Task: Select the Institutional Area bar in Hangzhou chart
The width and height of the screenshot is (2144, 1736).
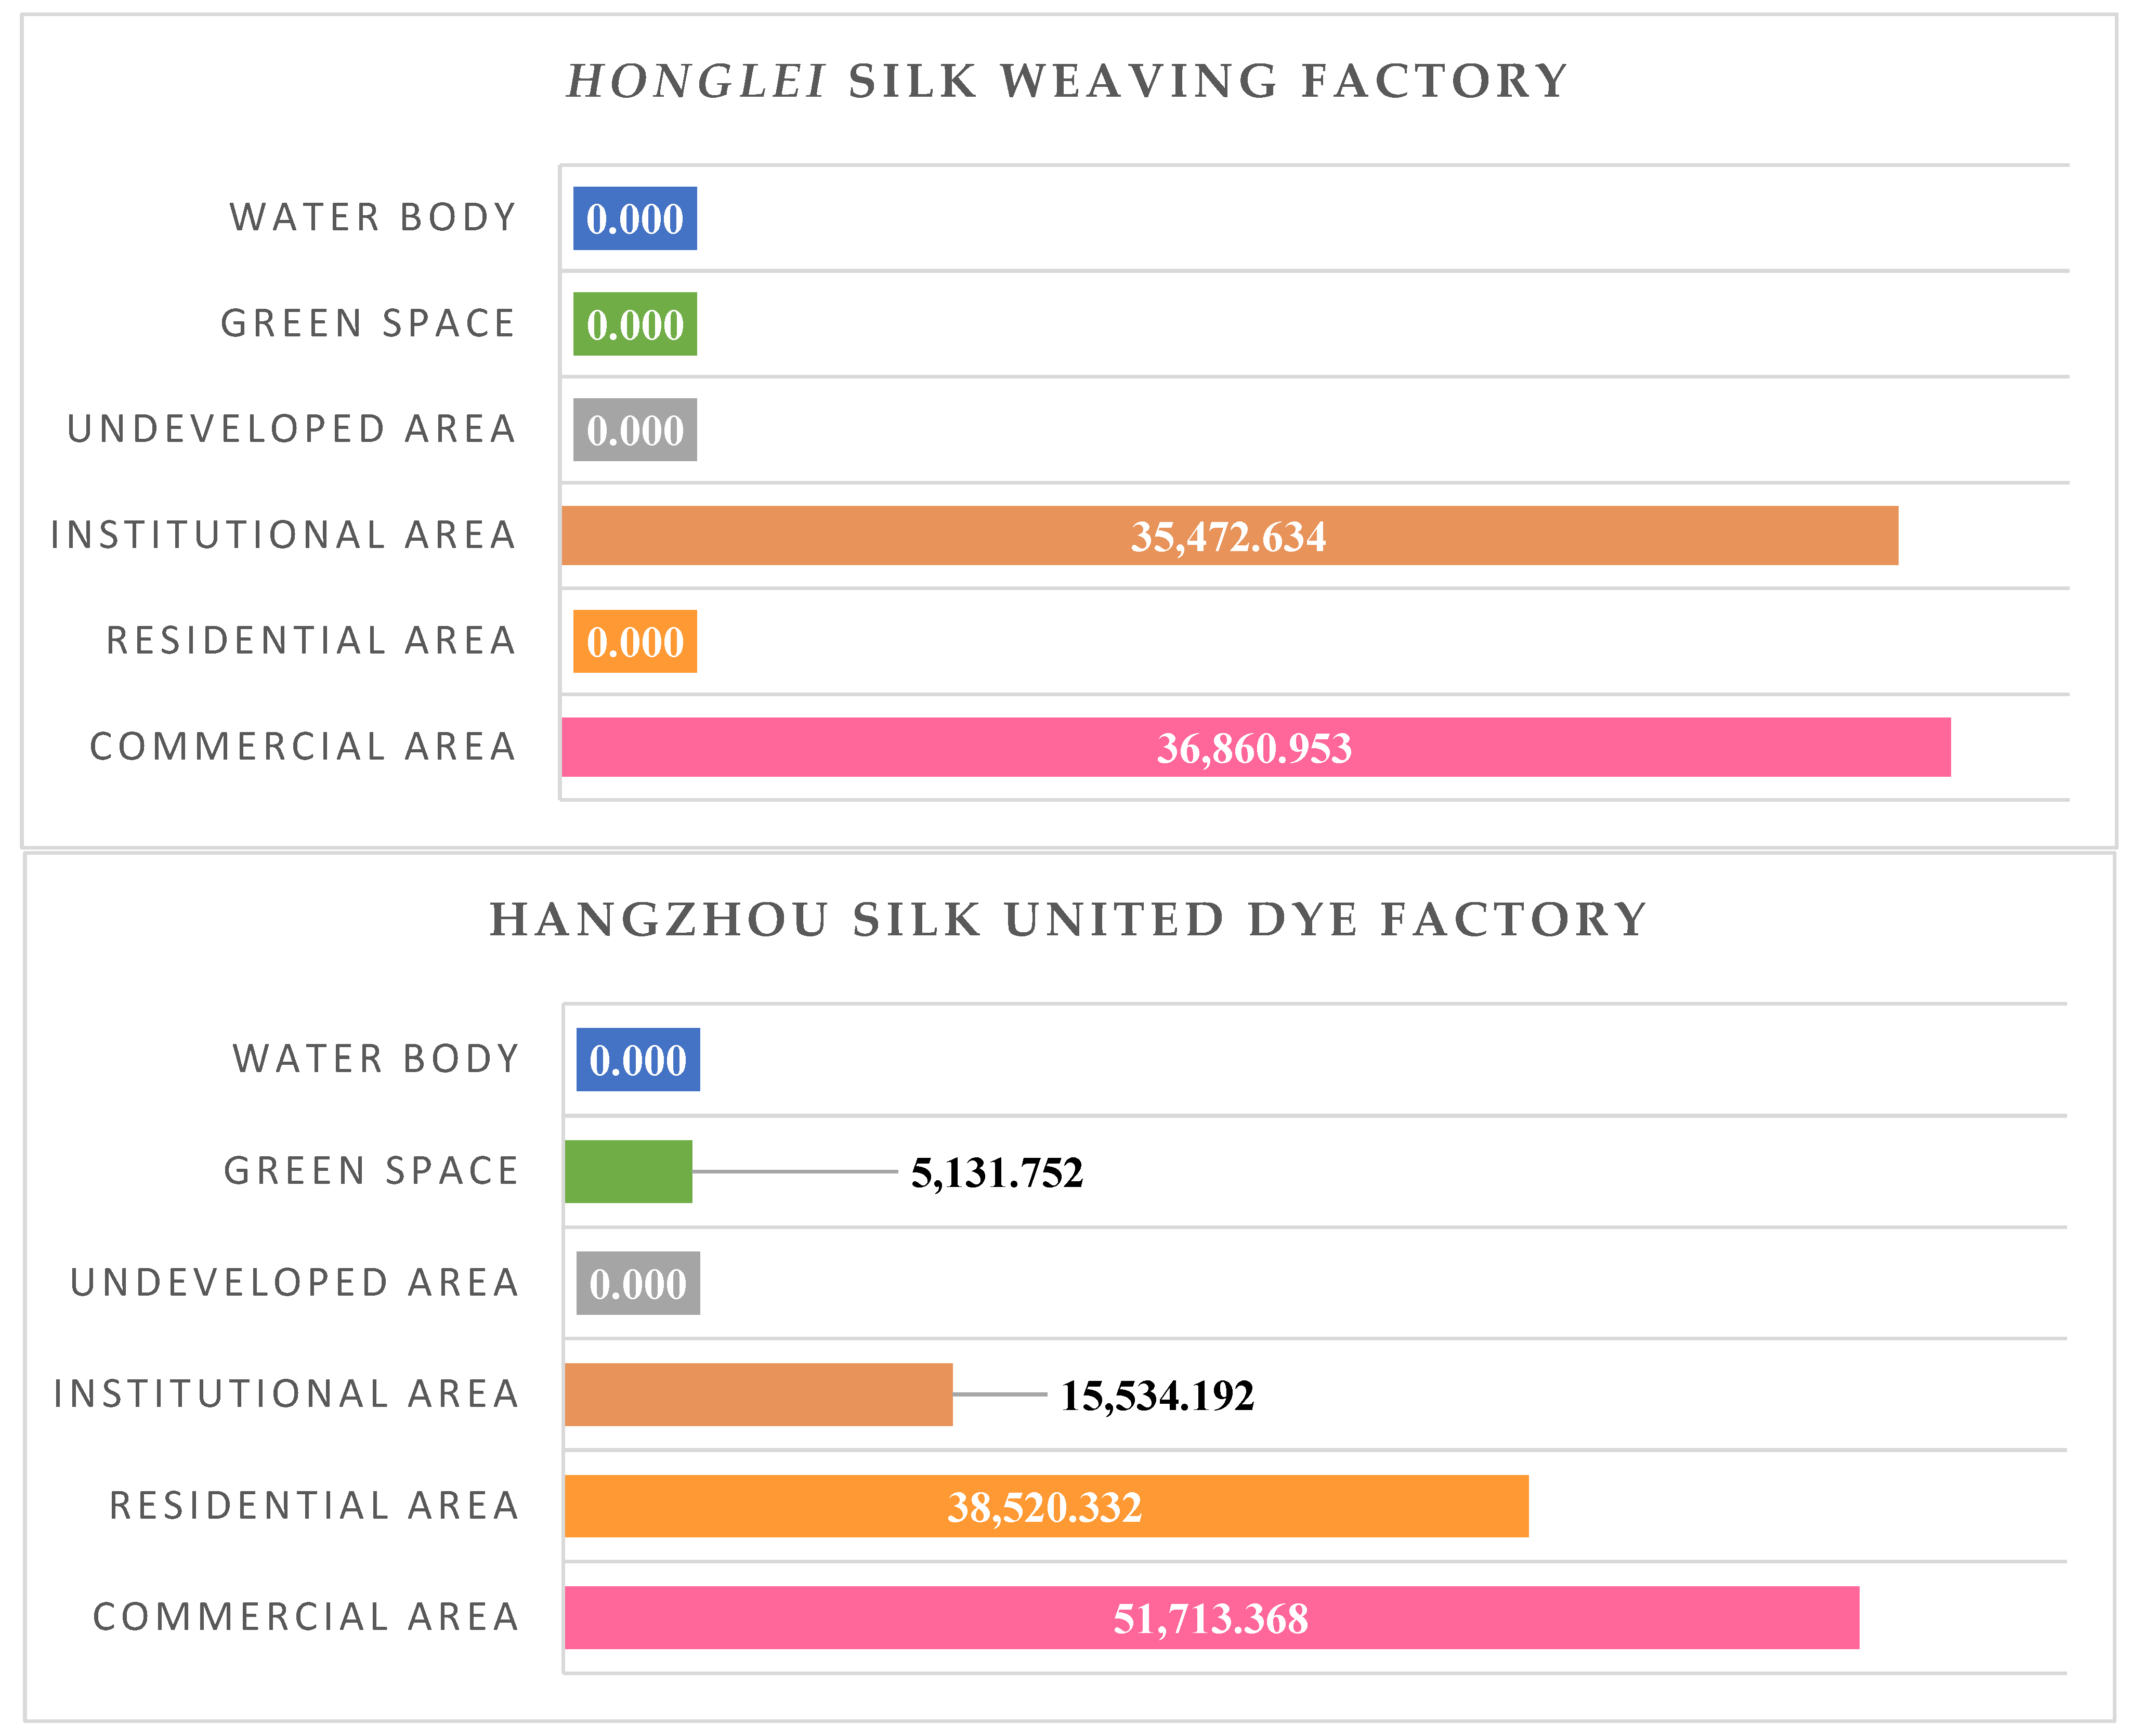Action: pyautogui.click(x=758, y=1394)
